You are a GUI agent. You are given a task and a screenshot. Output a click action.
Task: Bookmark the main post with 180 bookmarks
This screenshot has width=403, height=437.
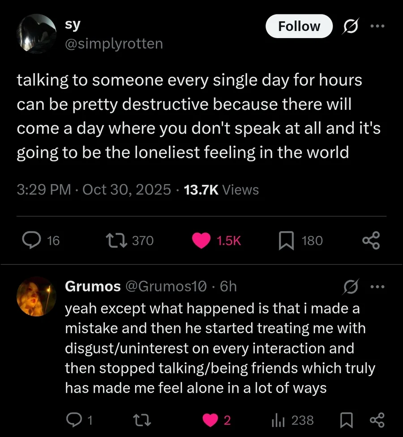coord(285,241)
